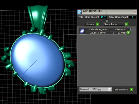Click the Update button label
Screen dimensions: 139x104
pos(90,24)
